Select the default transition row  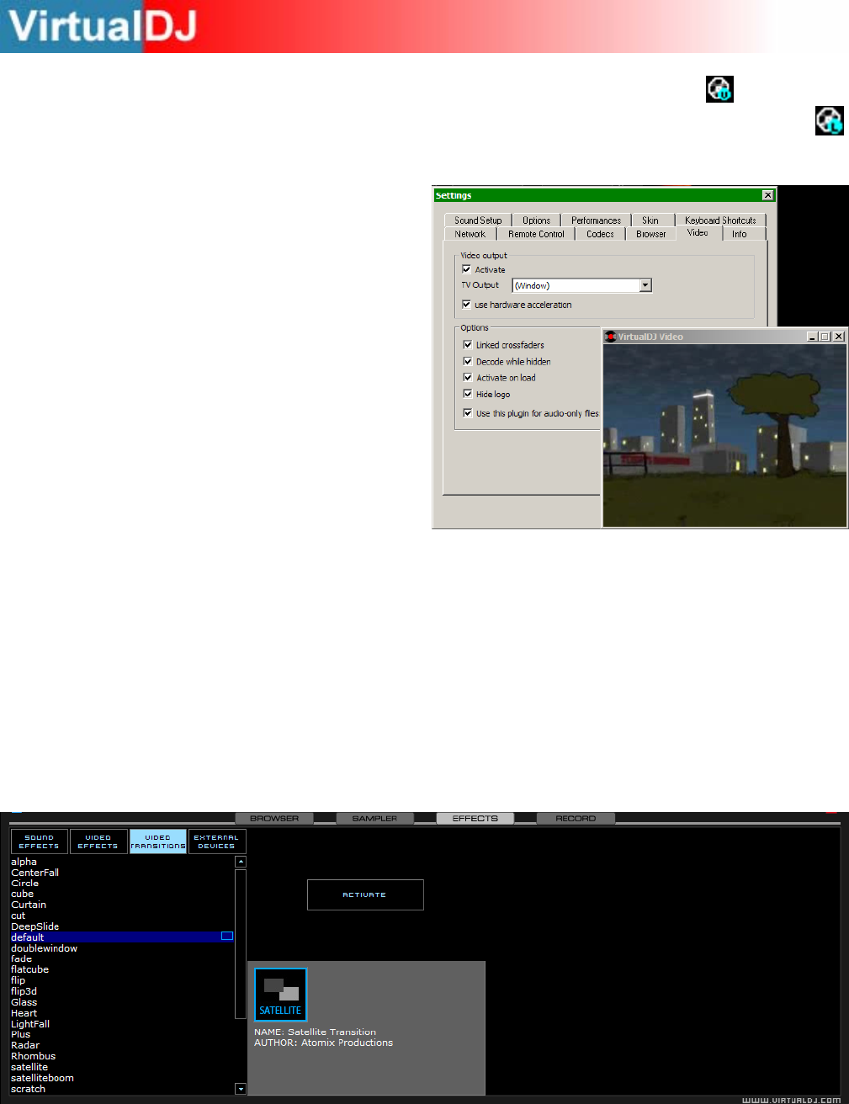coord(122,937)
